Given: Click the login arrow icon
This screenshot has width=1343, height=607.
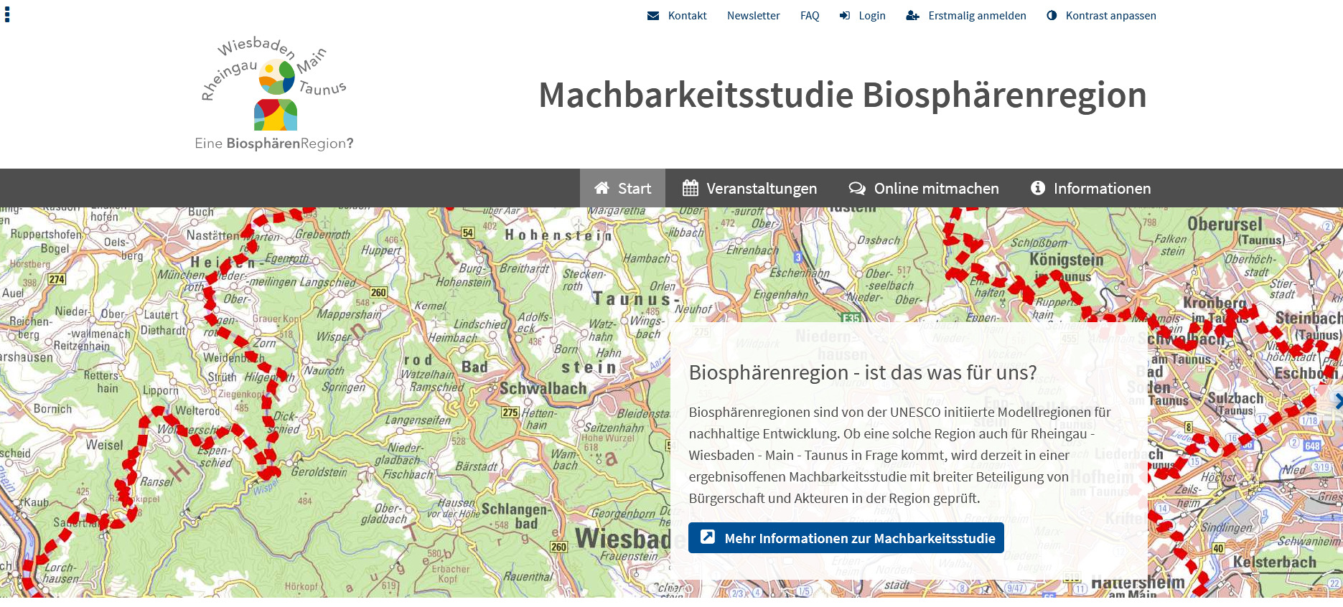Looking at the screenshot, I should (845, 16).
